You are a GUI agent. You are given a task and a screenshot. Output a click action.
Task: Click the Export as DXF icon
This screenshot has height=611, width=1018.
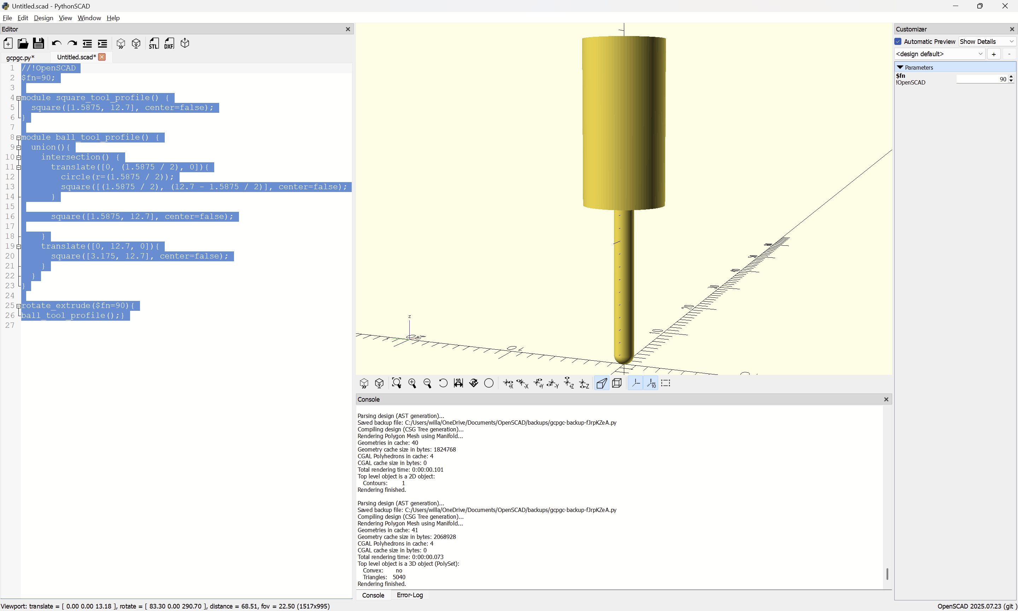pos(169,43)
